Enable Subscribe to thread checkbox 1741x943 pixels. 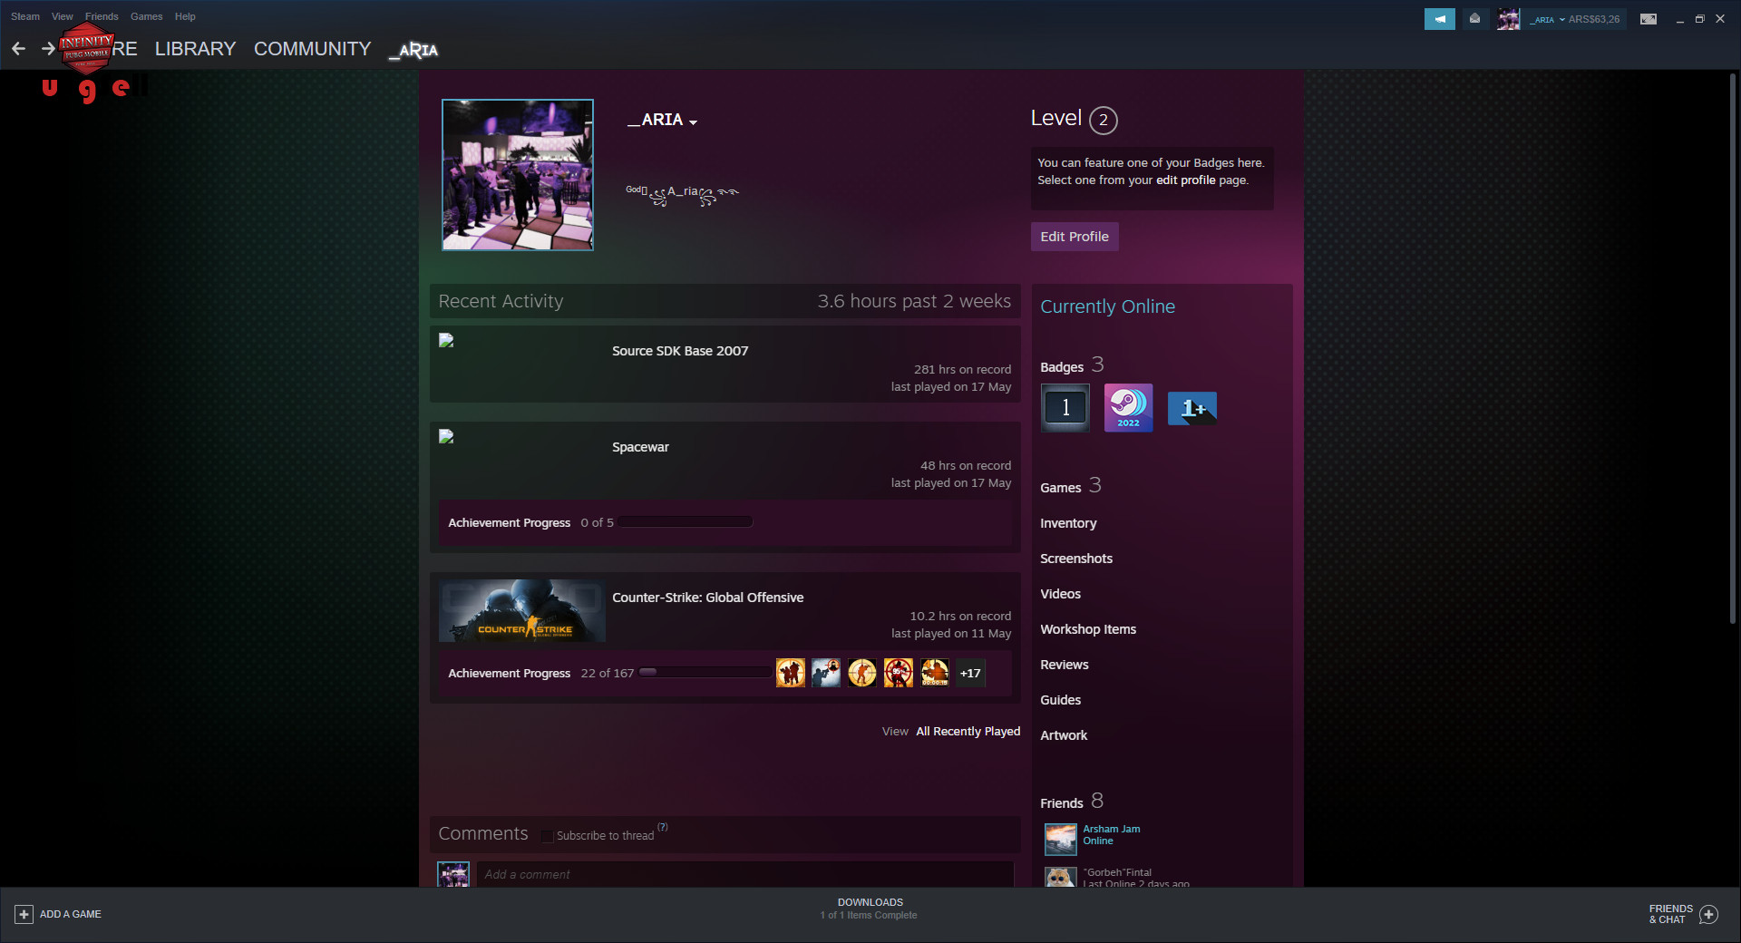point(547,836)
